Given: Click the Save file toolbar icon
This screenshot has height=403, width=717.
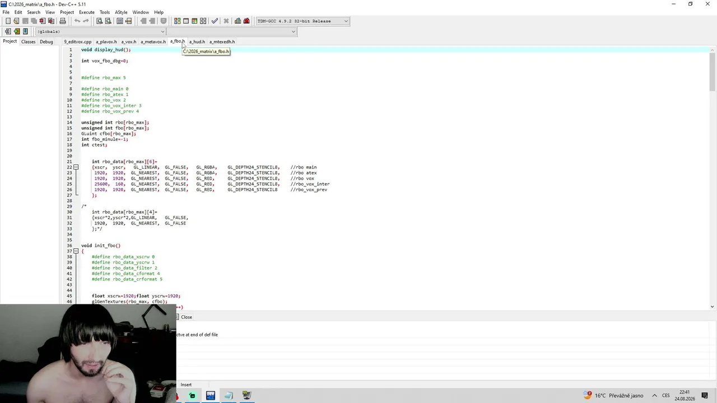Looking at the screenshot, I should [25, 21].
